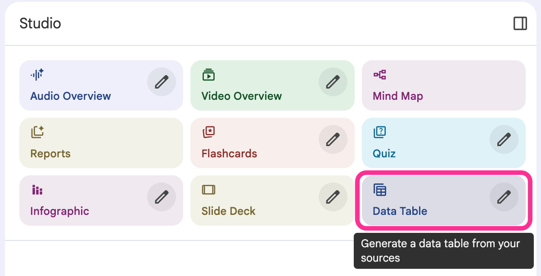Edit the Audio Overview settings
Viewport: 541px width, 276px height.
(x=162, y=81)
